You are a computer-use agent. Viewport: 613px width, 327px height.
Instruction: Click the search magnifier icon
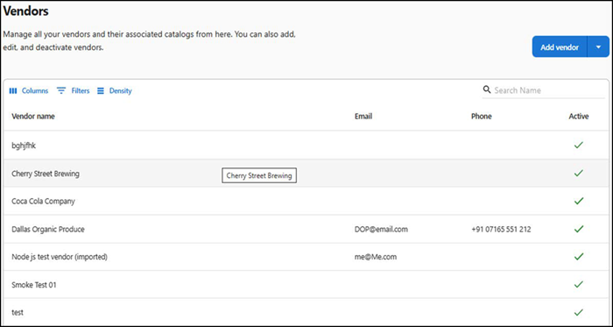[487, 89]
